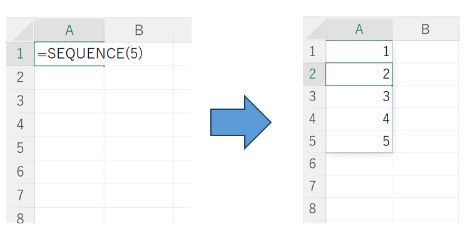Click right sheet cell showing value 5
Viewport: 465px width, 229px height.
359,142
